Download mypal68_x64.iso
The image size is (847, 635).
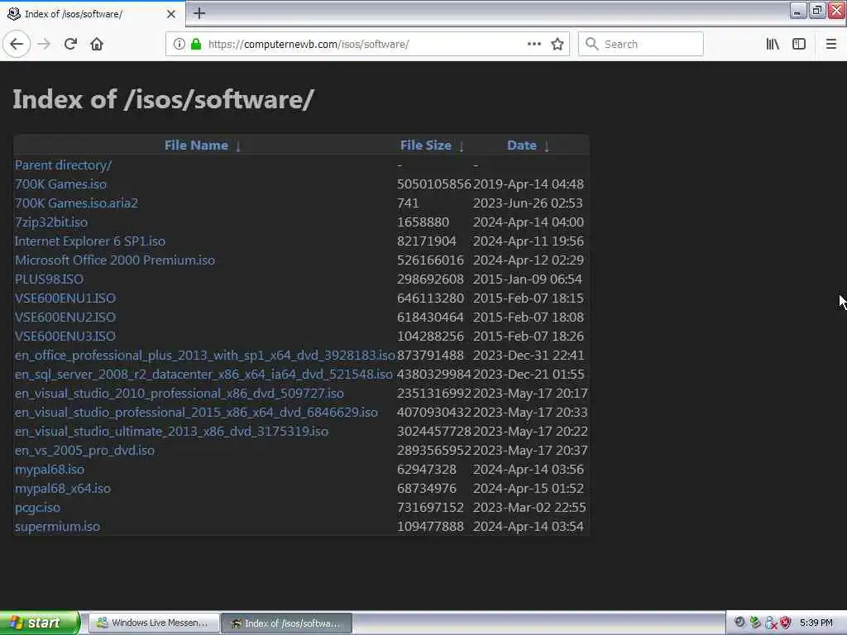coord(63,488)
